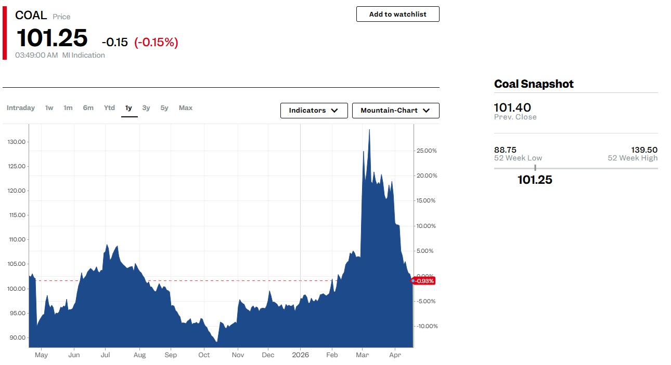Image resolution: width=671 pixels, height=365 pixels.
Task: Change chart range to 3y
Action: pyautogui.click(x=146, y=108)
